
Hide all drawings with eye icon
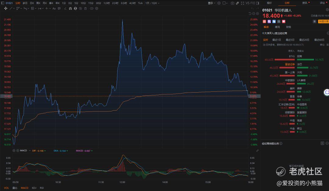[80, 9]
